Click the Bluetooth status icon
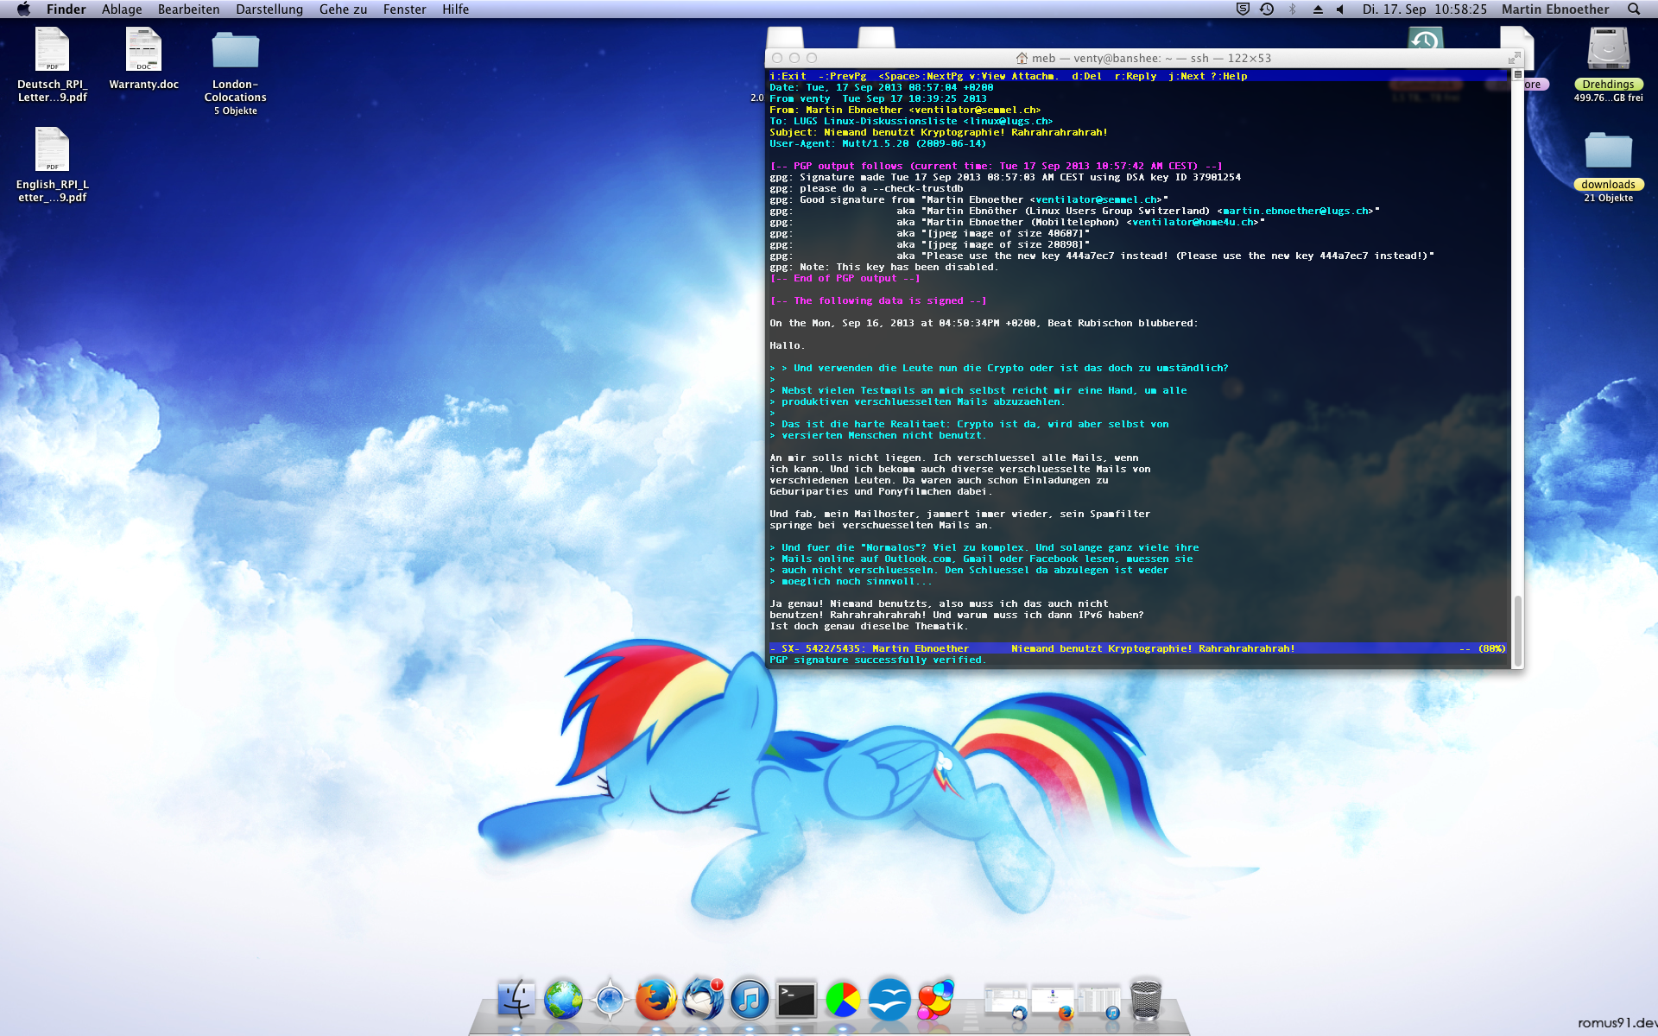This screenshot has width=1658, height=1036. tap(1293, 9)
